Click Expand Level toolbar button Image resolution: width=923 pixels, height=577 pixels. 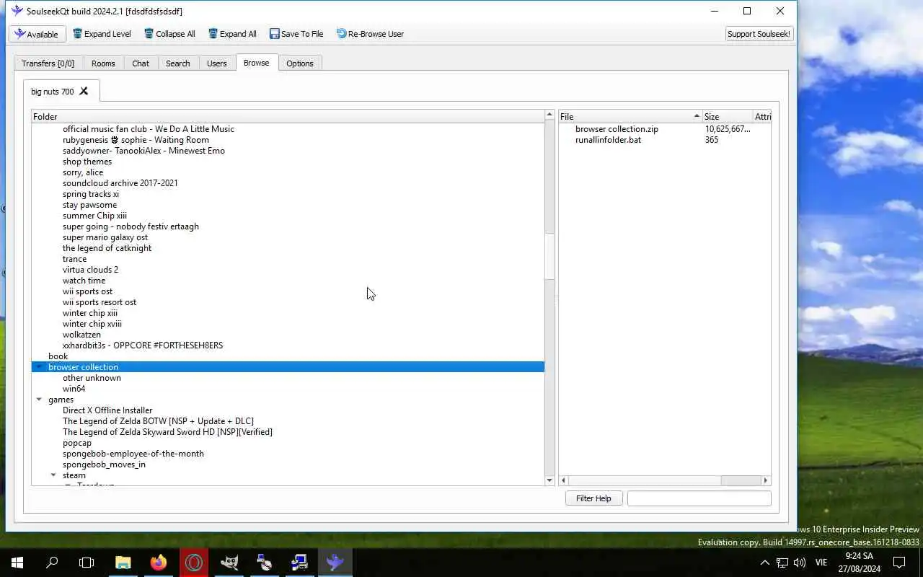point(102,34)
